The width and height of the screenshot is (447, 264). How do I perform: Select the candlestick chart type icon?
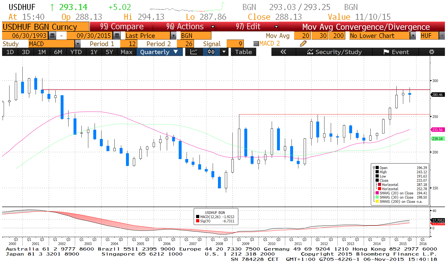point(211,52)
